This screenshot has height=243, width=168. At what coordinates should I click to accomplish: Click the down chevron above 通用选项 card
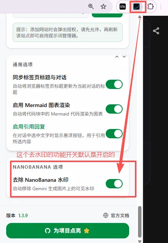(x=124, y=57)
